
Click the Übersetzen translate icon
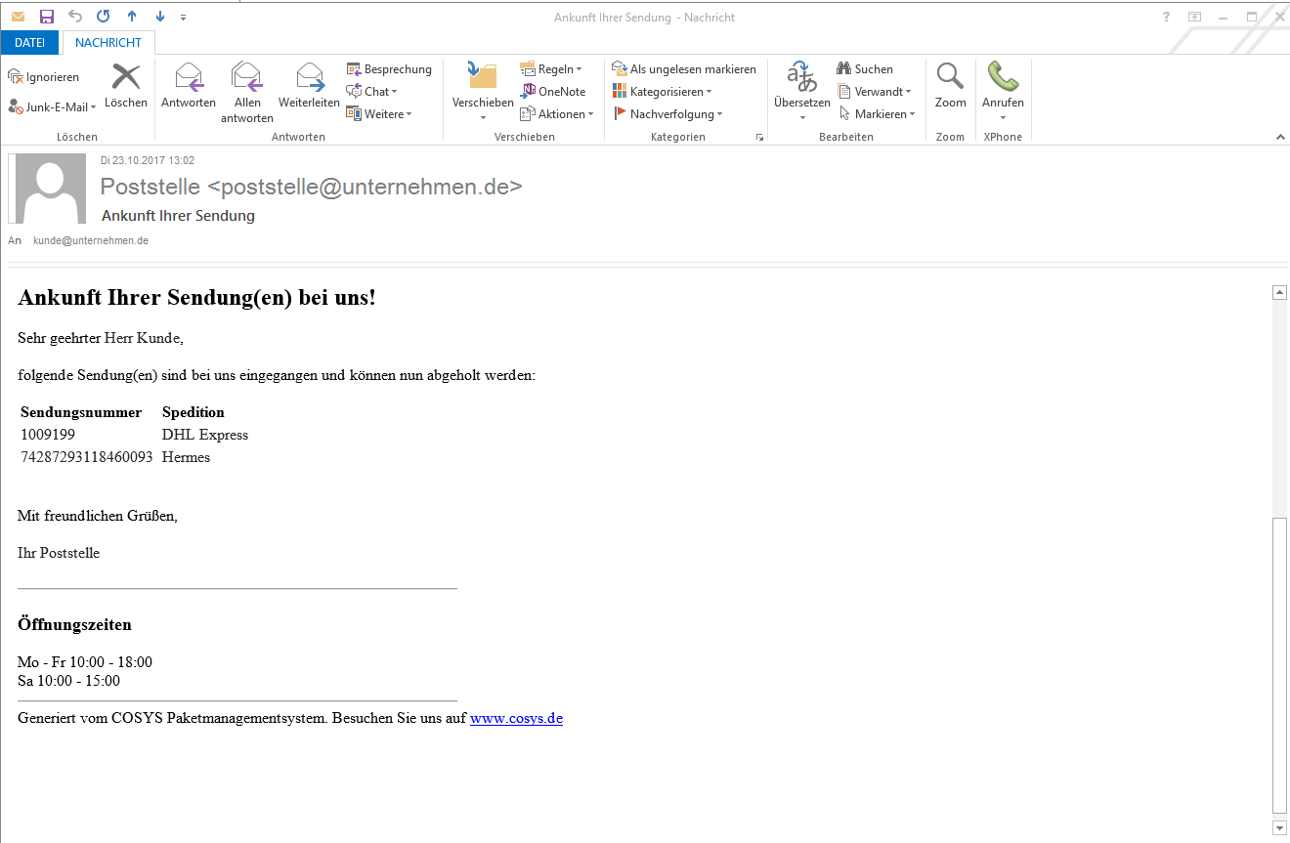[x=801, y=77]
